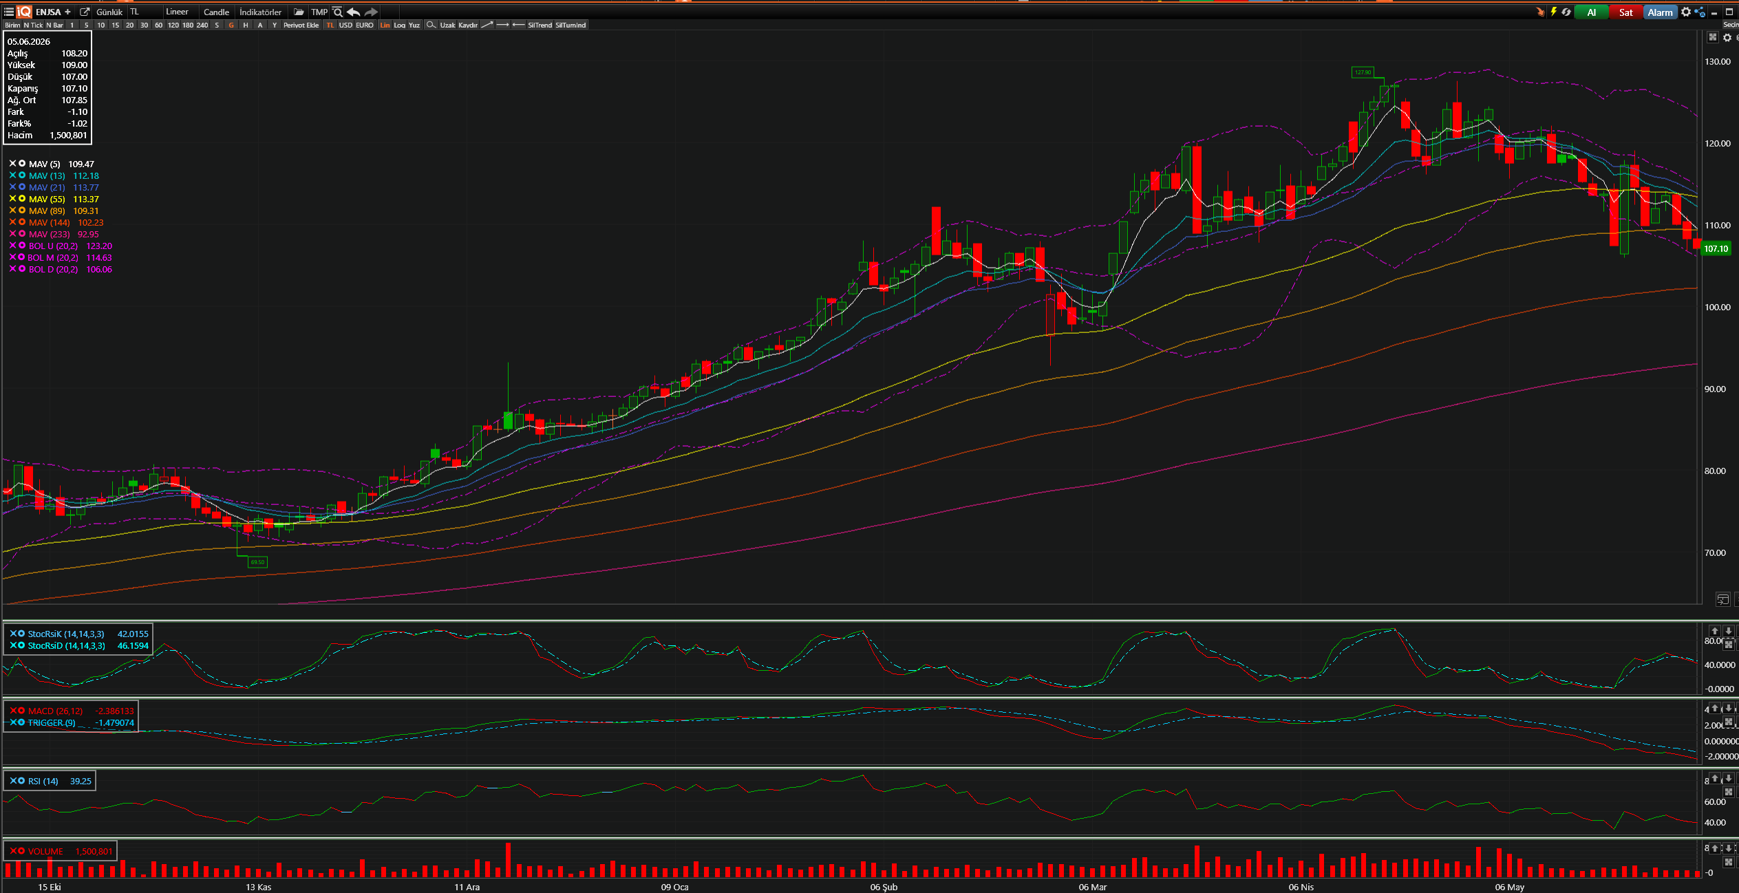Undo last chart action

click(354, 12)
